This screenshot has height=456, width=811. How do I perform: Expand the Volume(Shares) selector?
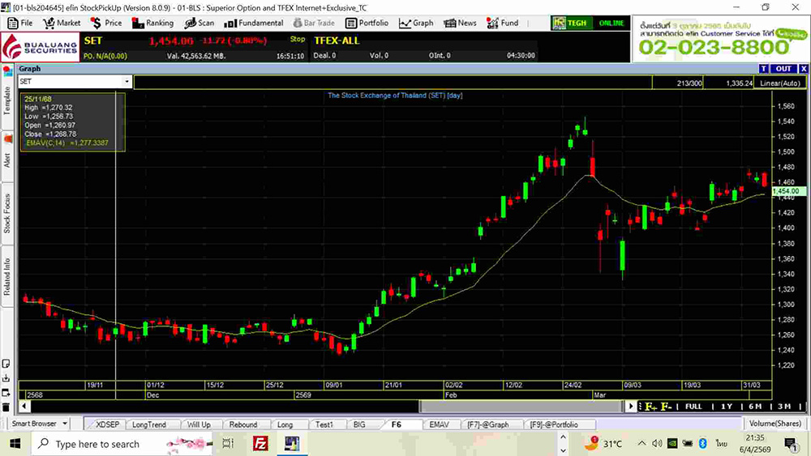coord(774,424)
